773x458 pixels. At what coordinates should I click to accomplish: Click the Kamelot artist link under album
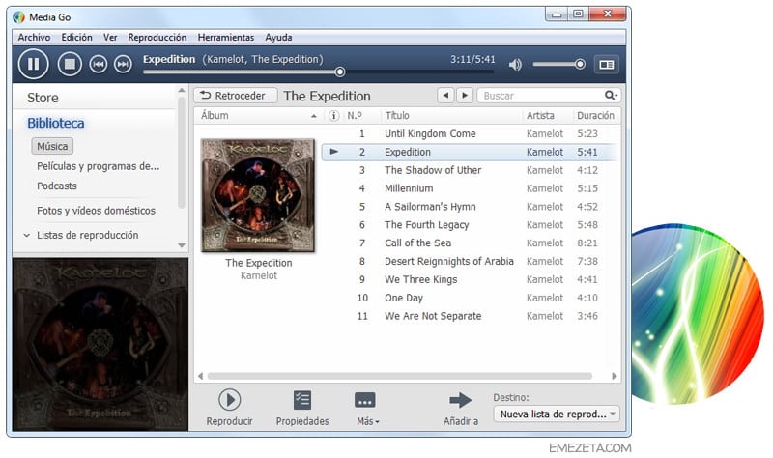pyautogui.click(x=259, y=275)
